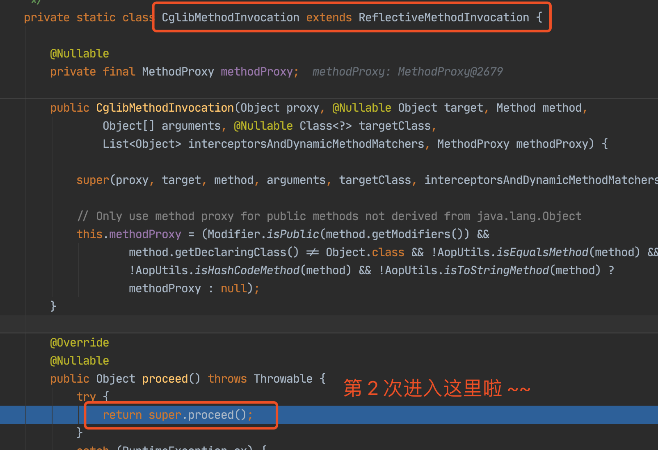Click the Throwable exception type
Image resolution: width=658 pixels, height=450 pixels.
[x=283, y=379]
